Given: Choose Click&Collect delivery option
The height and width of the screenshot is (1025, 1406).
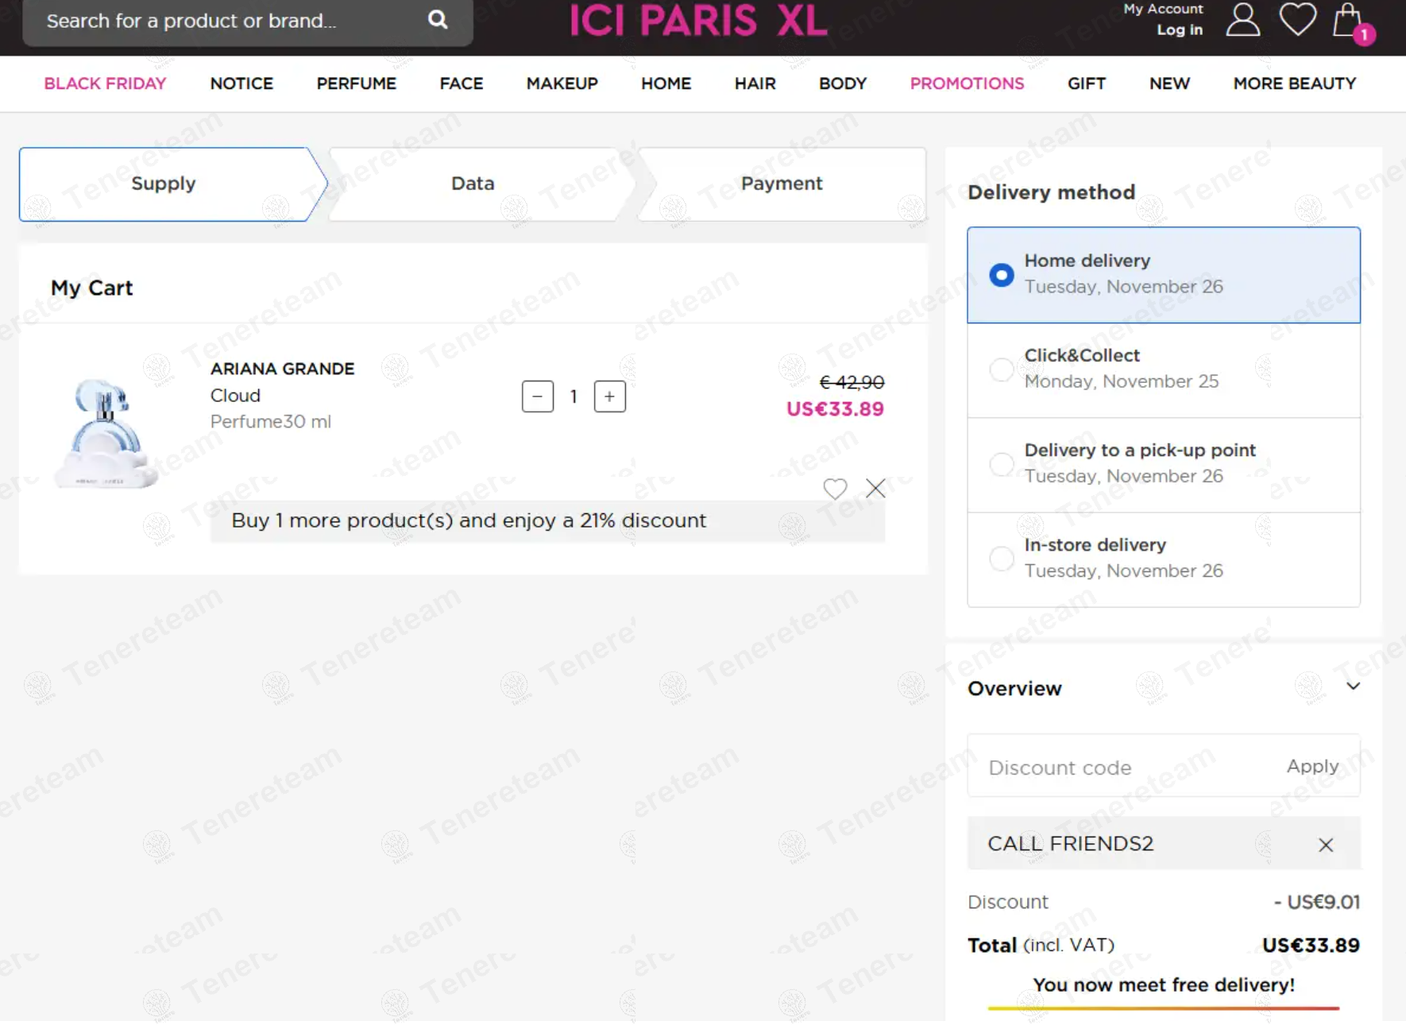Looking at the screenshot, I should coord(1163,369).
